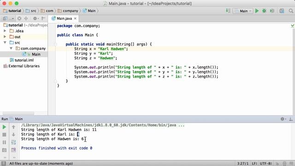Select the .idea folder
Screen dimensions: 295x166
coord(17,31)
